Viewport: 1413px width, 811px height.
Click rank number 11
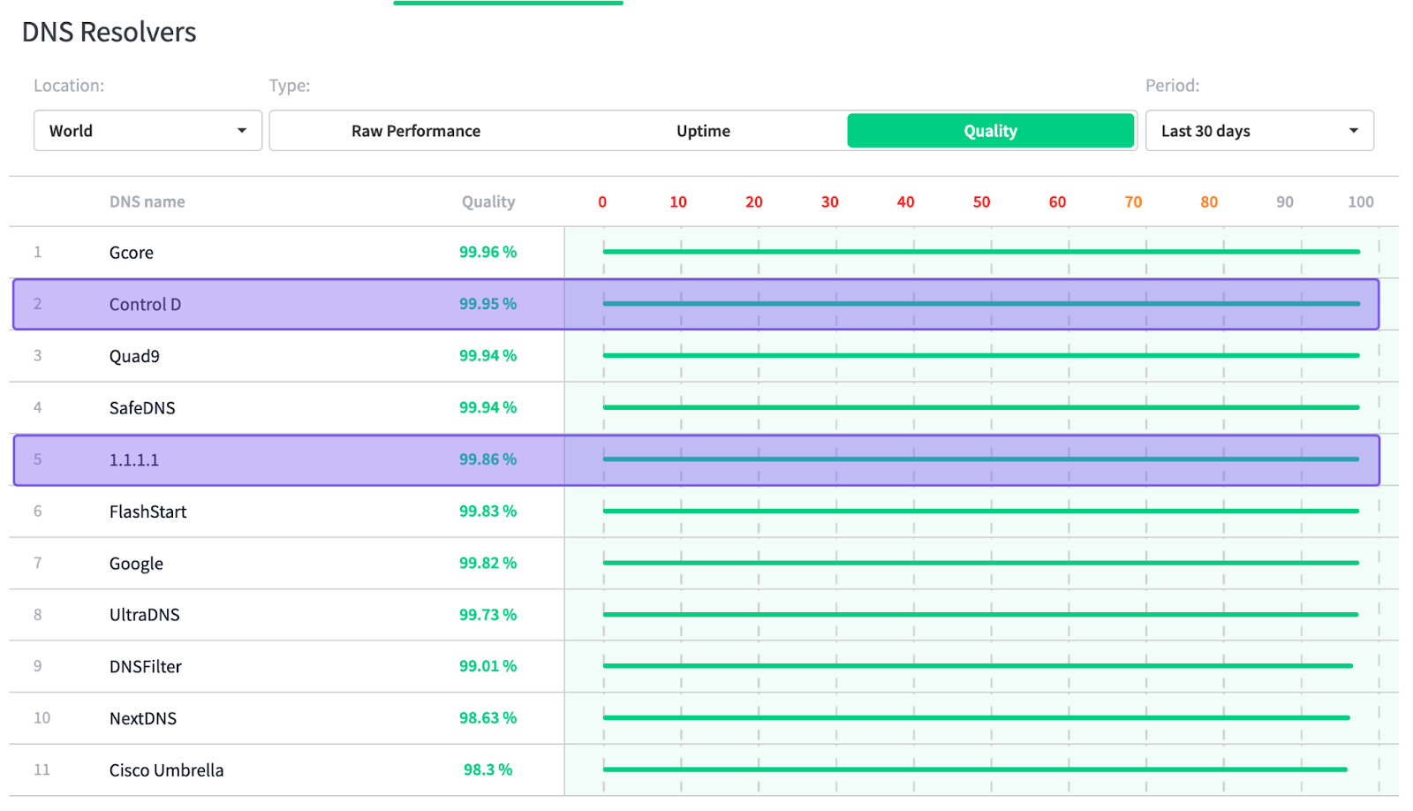click(x=42, y=769)
